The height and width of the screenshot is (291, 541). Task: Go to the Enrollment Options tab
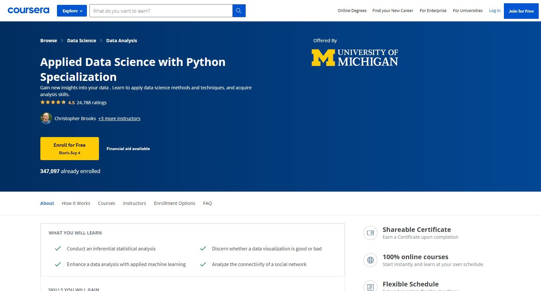pos(174,203)
